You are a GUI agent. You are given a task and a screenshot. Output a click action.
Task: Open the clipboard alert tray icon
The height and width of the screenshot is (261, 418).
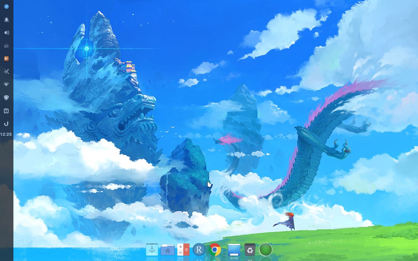(x=7, y=111)
